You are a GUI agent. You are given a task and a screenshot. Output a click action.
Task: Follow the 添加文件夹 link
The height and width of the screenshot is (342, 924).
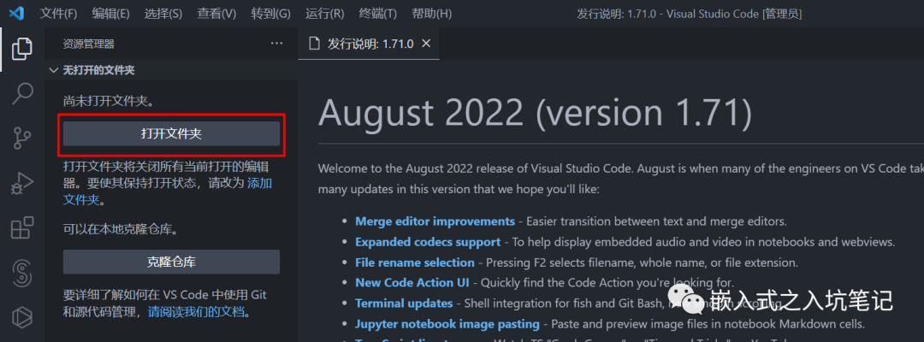point(259,183)
